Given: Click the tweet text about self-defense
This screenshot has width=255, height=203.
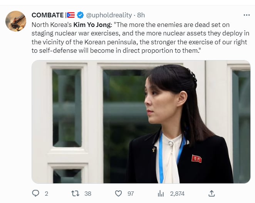Looking at the screenshot, I should pos(140,38).
